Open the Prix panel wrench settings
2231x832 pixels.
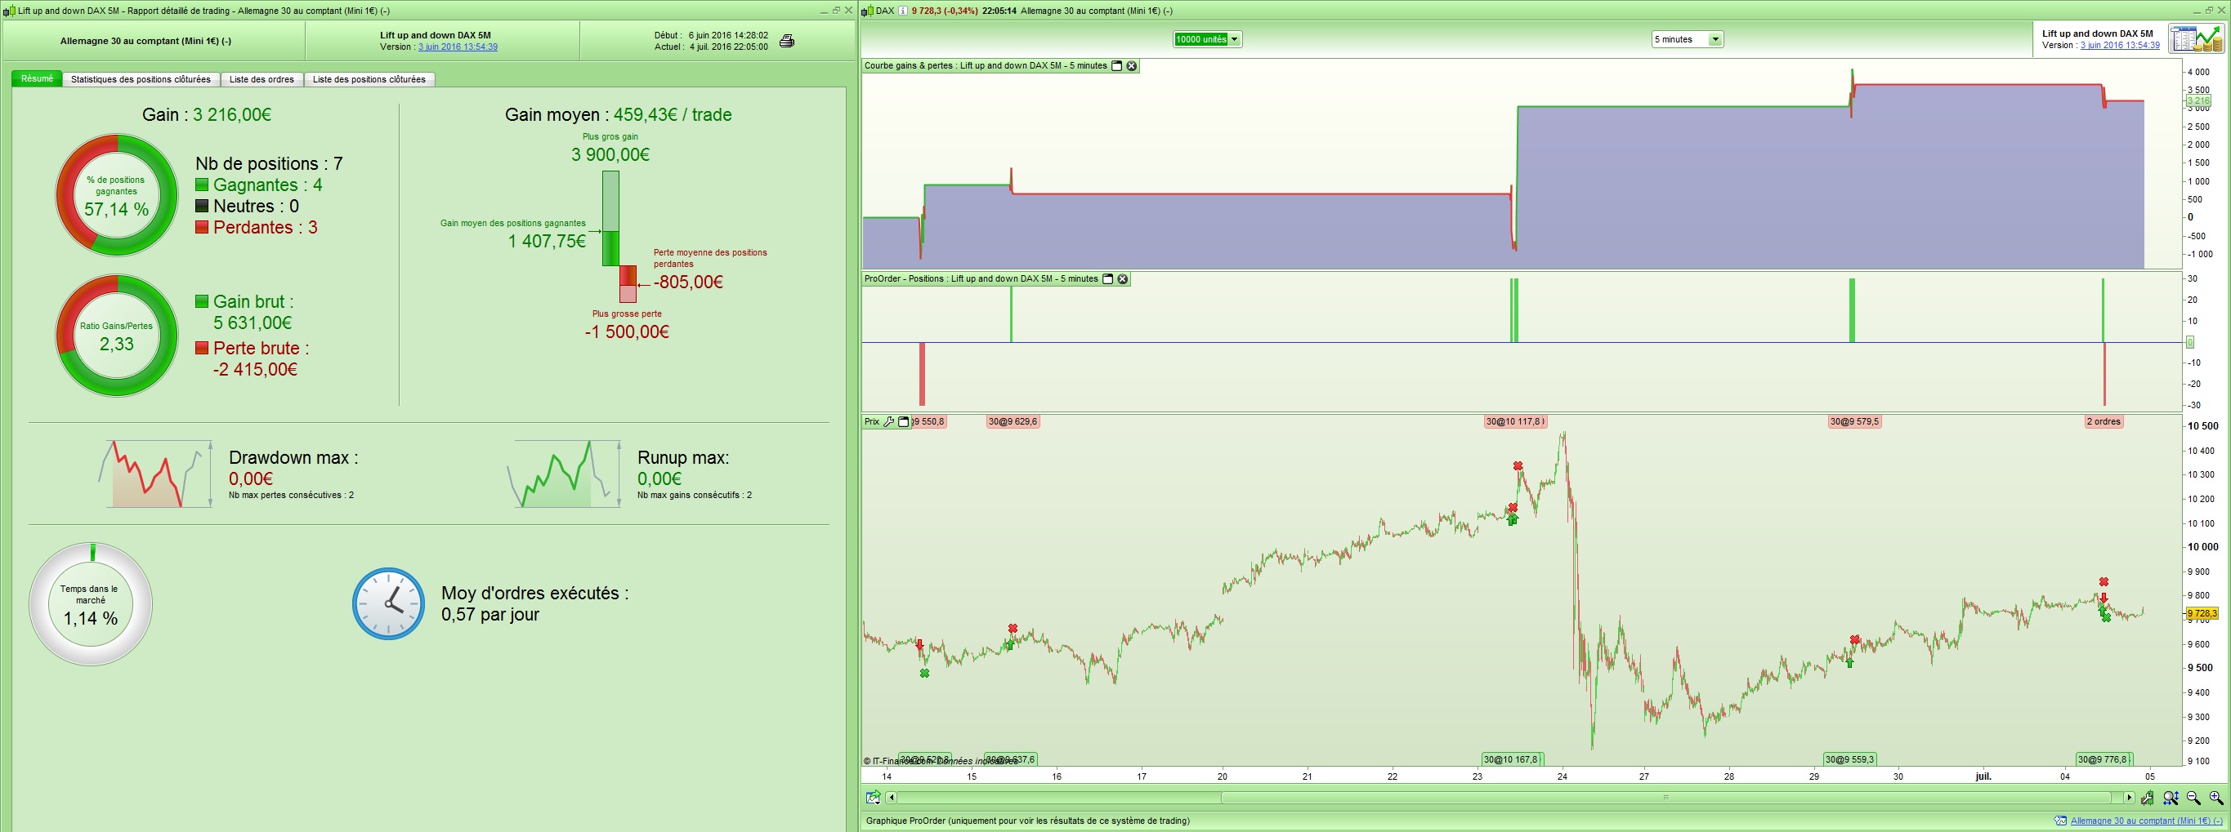(x=888, y=421)
